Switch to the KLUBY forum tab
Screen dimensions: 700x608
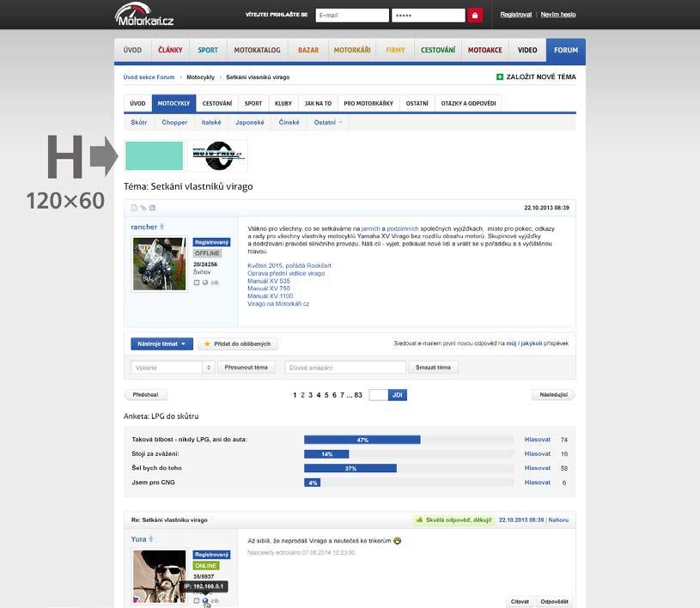(x=283, y=103)
